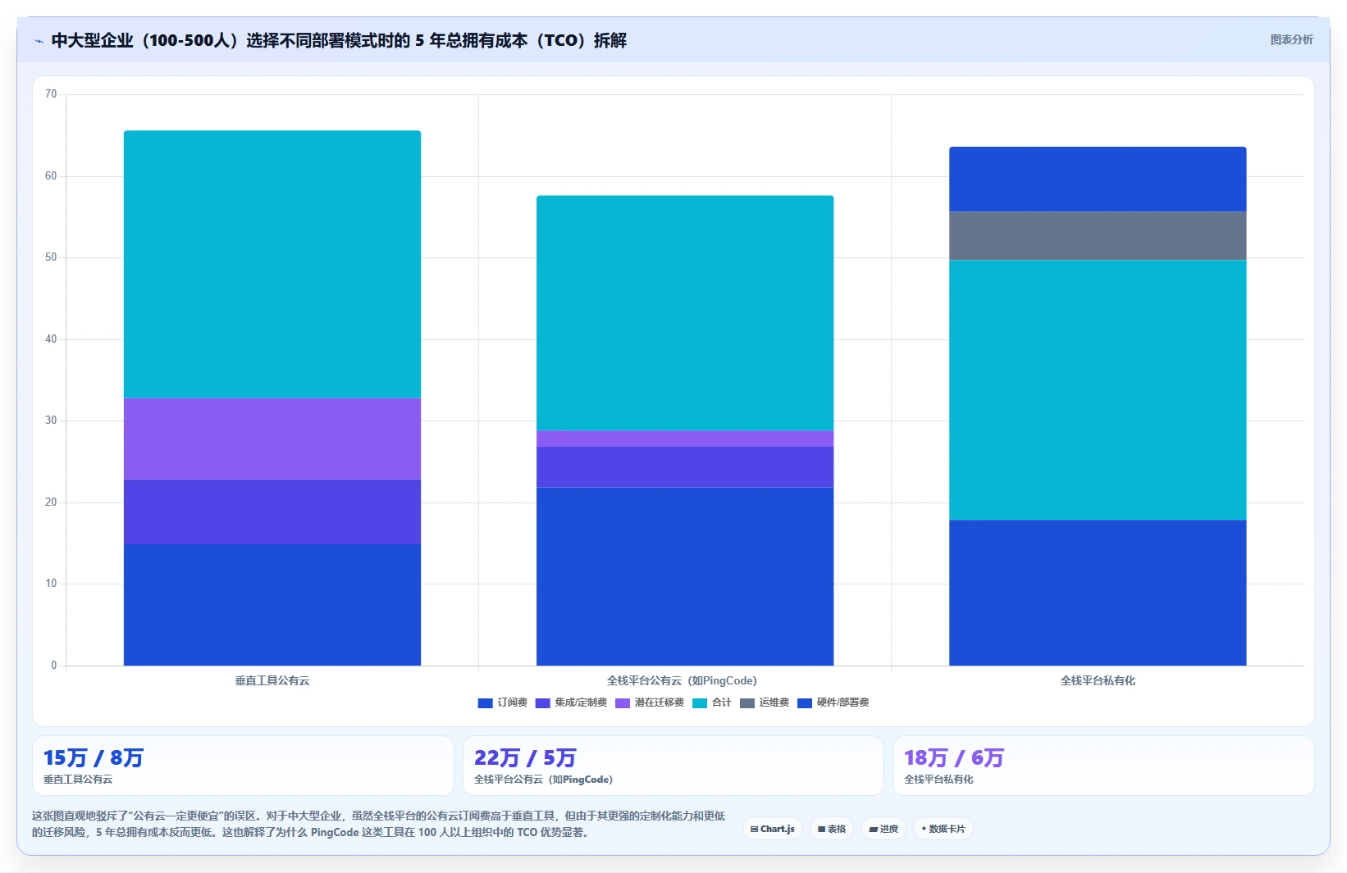Click the small icon before the chart title
Viewport: 1347px width, 873px height.
click(x=39, y=41)
